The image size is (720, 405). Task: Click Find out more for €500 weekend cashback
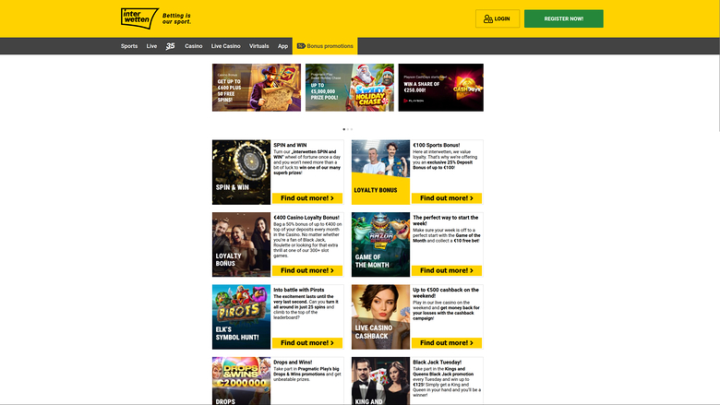pos(447,342)
